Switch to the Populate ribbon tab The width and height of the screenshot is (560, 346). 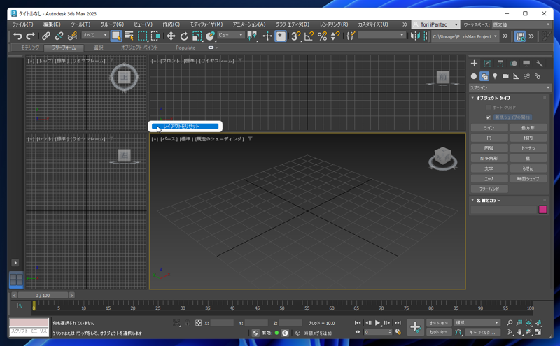pos(185,48)
